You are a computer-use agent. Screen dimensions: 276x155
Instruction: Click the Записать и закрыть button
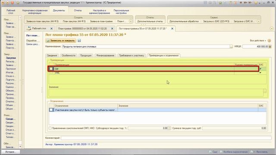[x=61, y=40]
